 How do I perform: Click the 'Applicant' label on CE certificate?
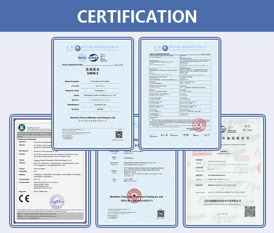[22, 142]
